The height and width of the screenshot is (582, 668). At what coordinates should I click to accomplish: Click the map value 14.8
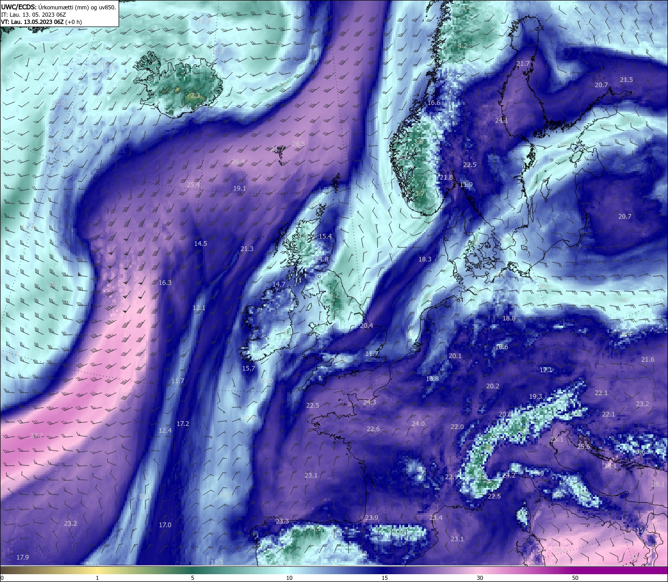click(322, 259)
